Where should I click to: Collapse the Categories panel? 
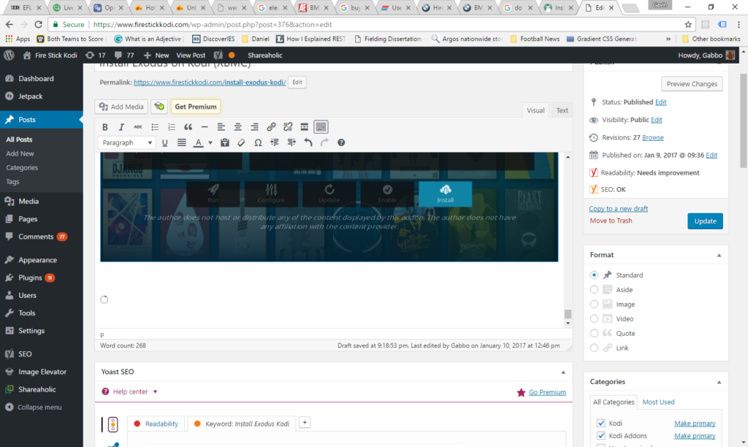coord(719,382)
